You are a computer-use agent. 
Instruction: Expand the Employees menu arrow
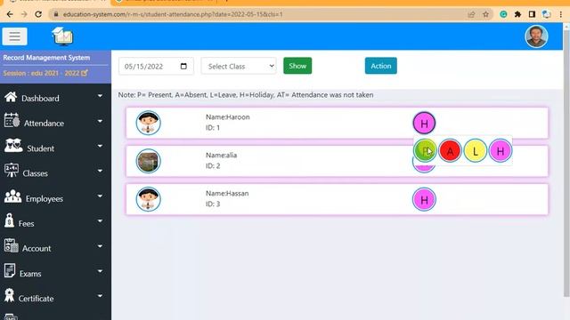(100, 196)
